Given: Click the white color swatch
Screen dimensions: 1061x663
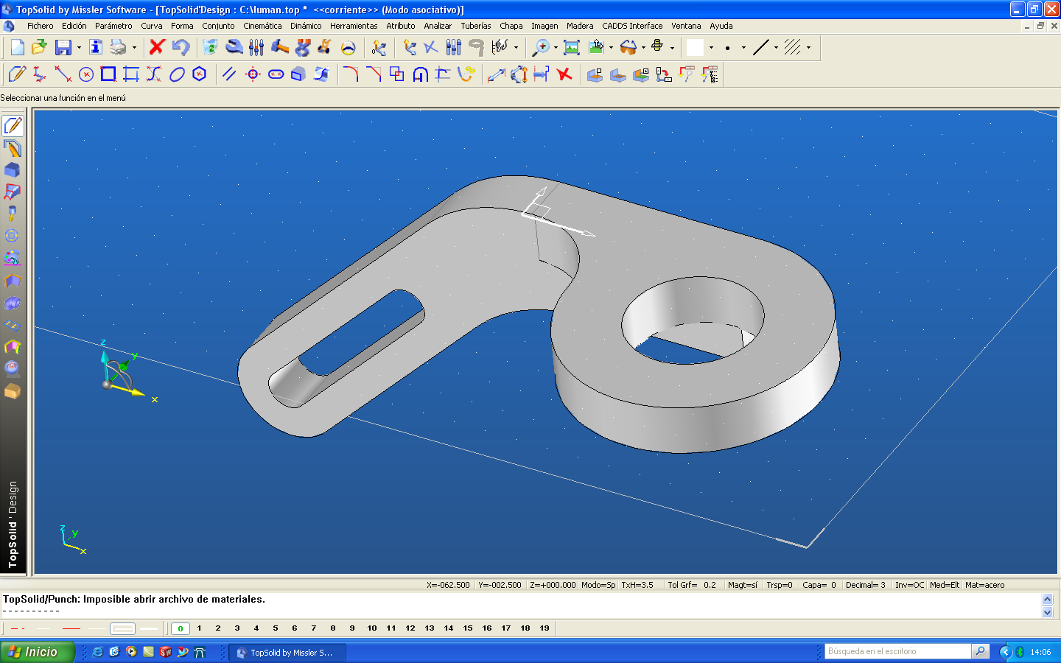Looking at the screenshot, I should tap(696, 47).
